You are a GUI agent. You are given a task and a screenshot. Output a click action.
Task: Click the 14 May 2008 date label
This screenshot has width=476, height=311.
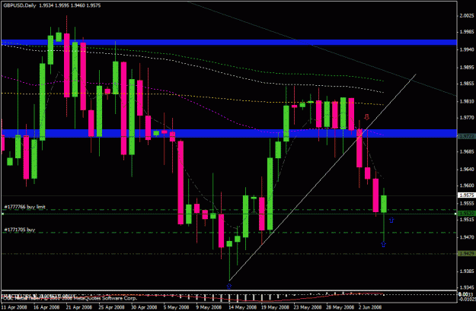242,307
